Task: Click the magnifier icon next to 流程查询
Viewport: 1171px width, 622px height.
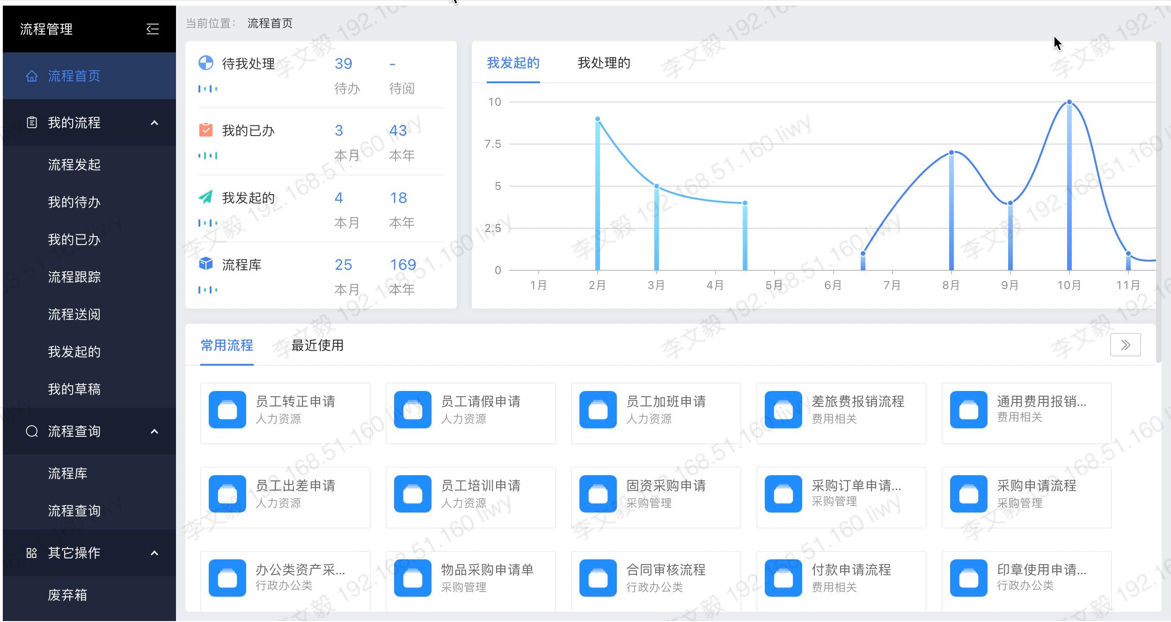Action: pos(31,431)
